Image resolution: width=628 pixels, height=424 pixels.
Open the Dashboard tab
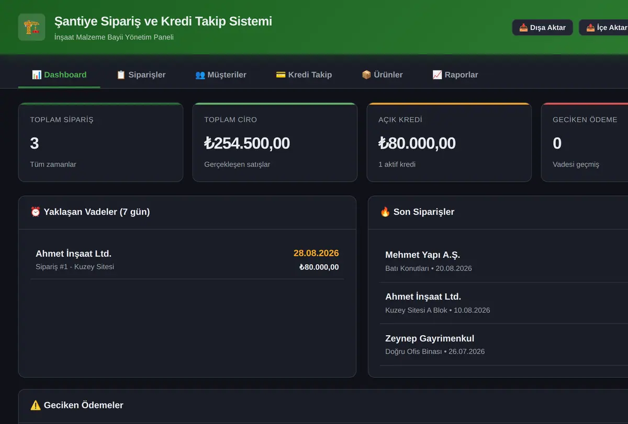click(x=59, y=75)
